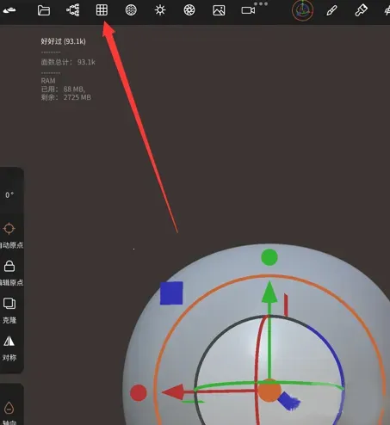Click the 已用: 88 MB text

pyautogui.click(x=63, y=89)
